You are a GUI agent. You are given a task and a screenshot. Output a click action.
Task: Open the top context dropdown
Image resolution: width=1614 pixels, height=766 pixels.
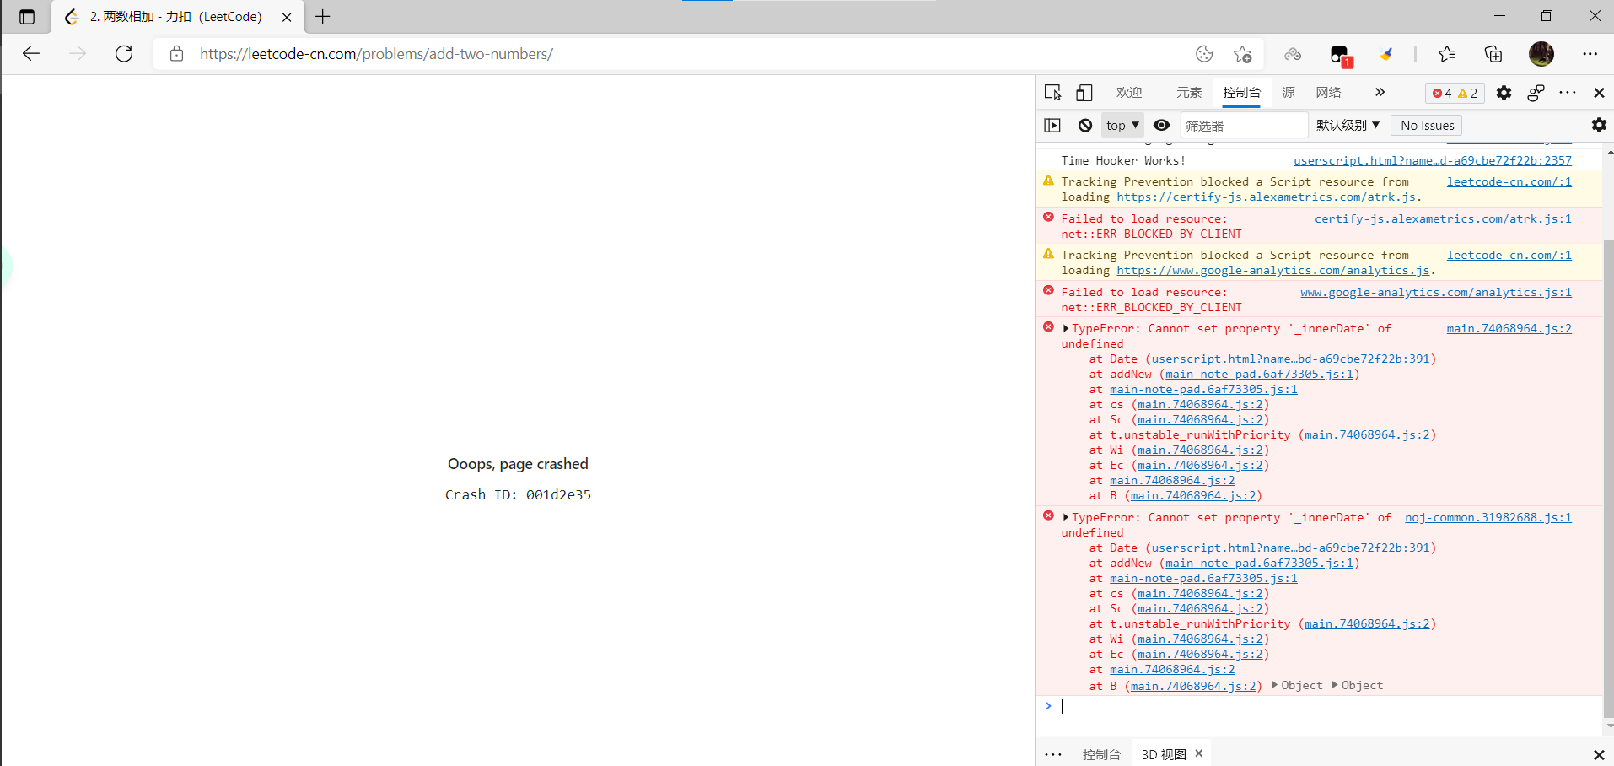tap(1122, 126)
